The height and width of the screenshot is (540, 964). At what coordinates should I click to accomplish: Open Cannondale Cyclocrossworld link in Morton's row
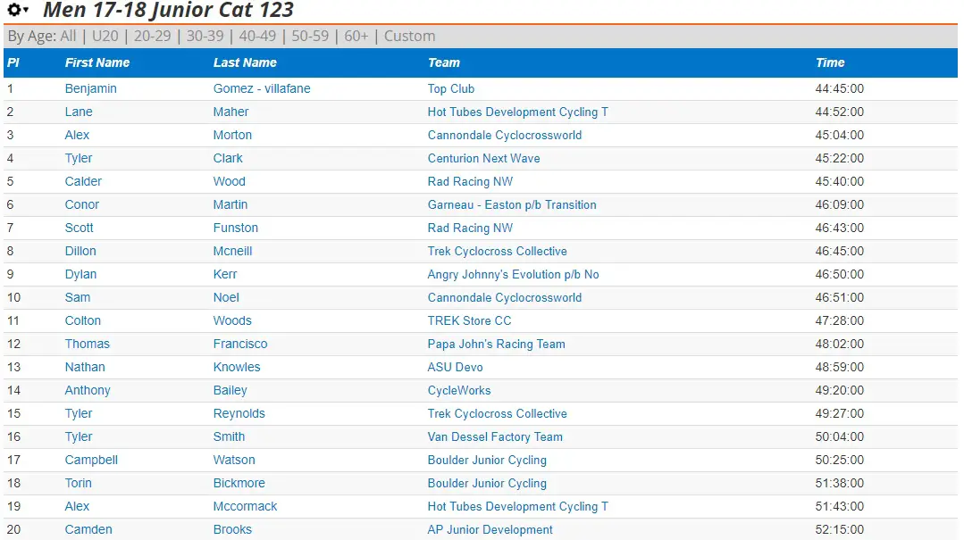505,135
